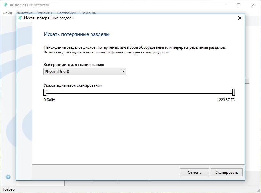
Task: Maximize the Auslogics File Recovery window
Action: click(239, 5)
